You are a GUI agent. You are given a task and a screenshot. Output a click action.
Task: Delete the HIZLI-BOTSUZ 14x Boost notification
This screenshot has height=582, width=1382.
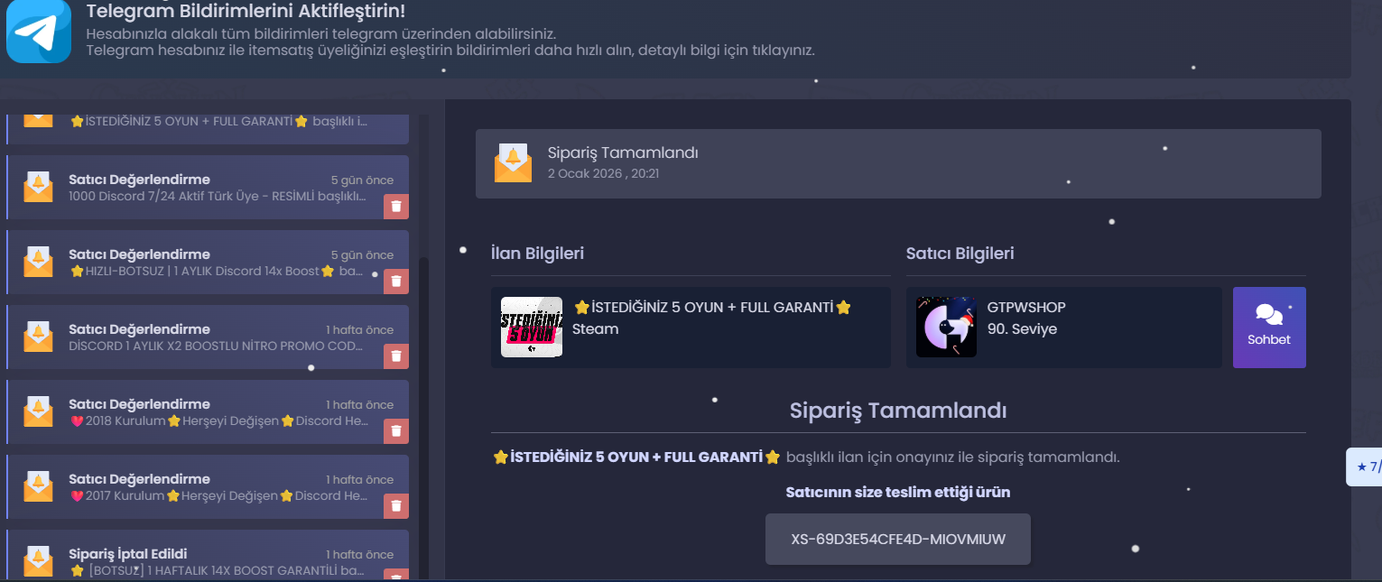(x=396, y=282)
